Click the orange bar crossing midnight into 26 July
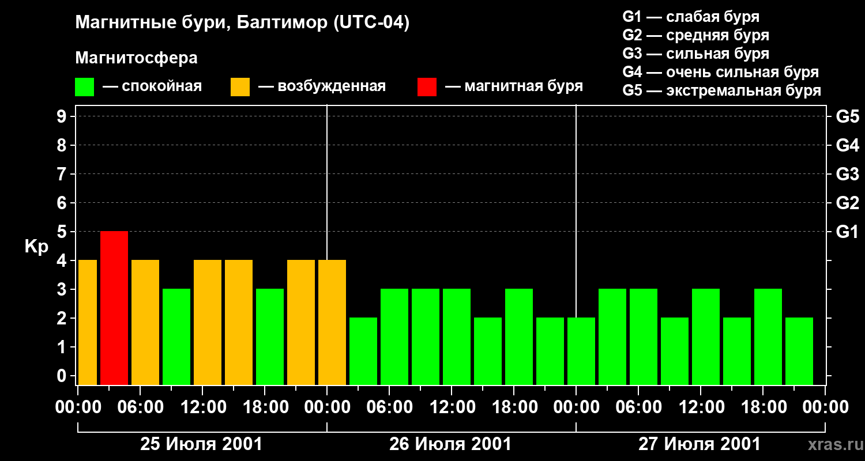 332,322
